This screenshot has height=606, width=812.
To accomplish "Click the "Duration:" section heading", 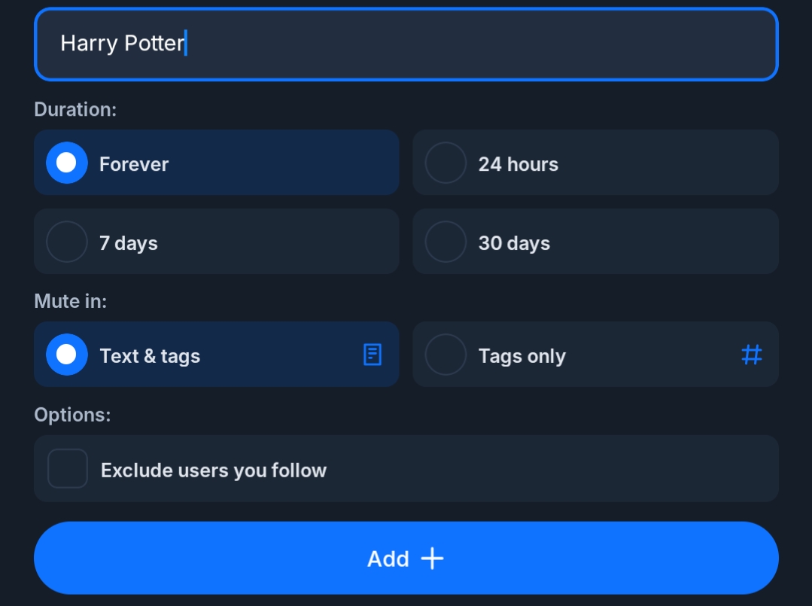I will pos(75,109).
